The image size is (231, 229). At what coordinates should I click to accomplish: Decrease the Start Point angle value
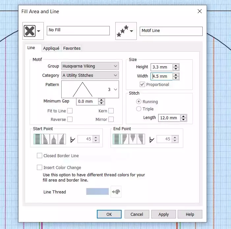96,141
